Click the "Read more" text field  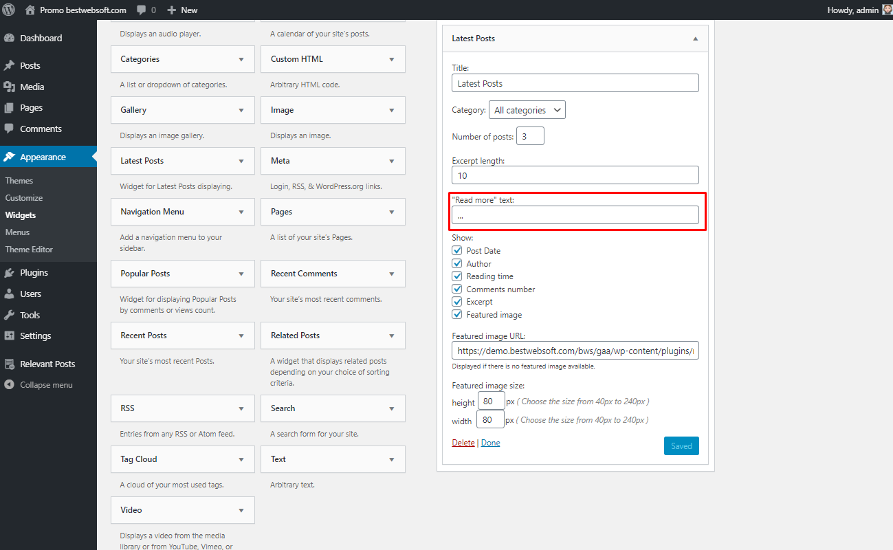(575, 215)
